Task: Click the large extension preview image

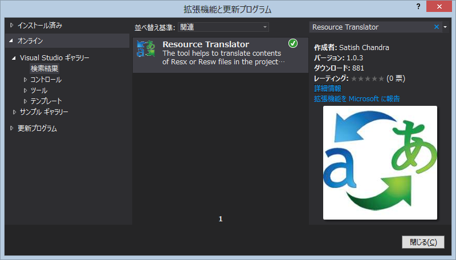Action: coord(380,163)
